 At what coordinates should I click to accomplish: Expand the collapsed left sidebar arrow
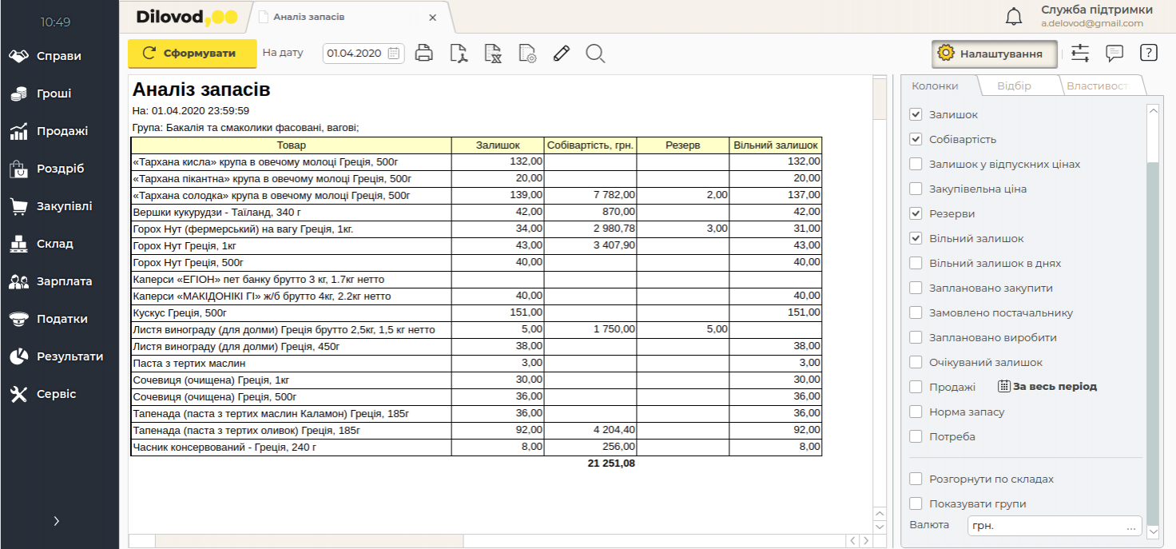click(56, 521)
